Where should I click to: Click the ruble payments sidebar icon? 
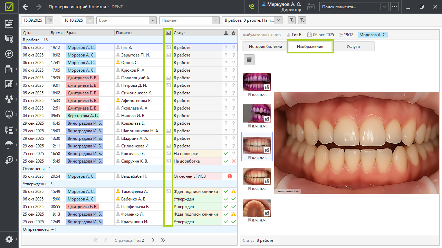(9, 54)
